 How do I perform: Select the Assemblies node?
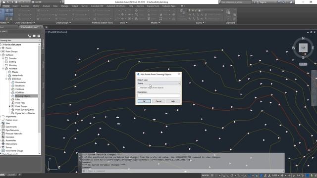coord(11,140)
